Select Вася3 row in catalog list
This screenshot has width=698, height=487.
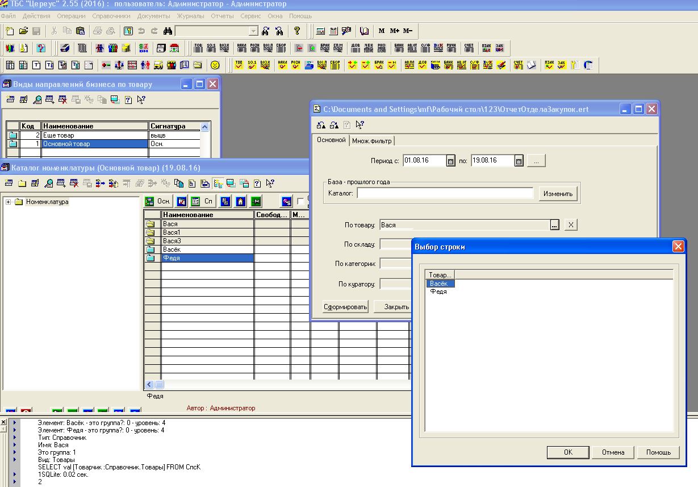point(207,241)
